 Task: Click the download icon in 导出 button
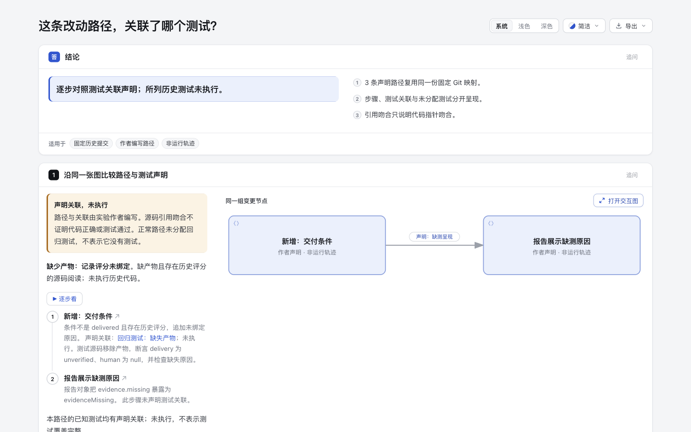[619, 26]
